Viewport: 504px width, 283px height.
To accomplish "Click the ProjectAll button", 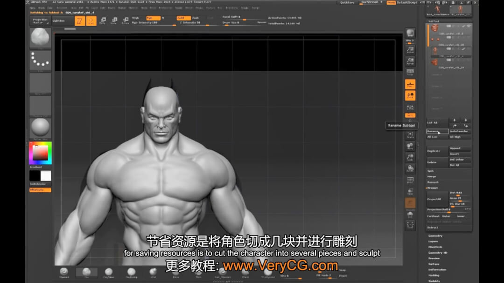I will (x=437, y=199).
